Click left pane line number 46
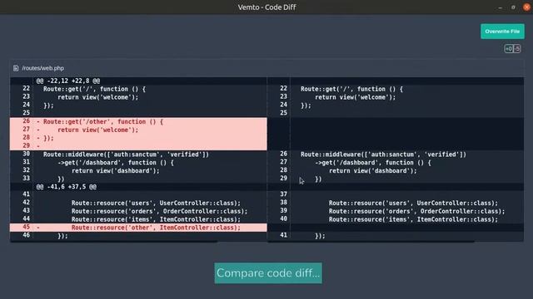 point(26,235)
